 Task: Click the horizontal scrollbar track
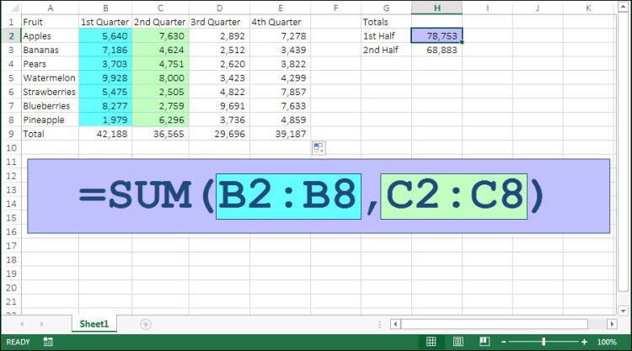point(494,324)
